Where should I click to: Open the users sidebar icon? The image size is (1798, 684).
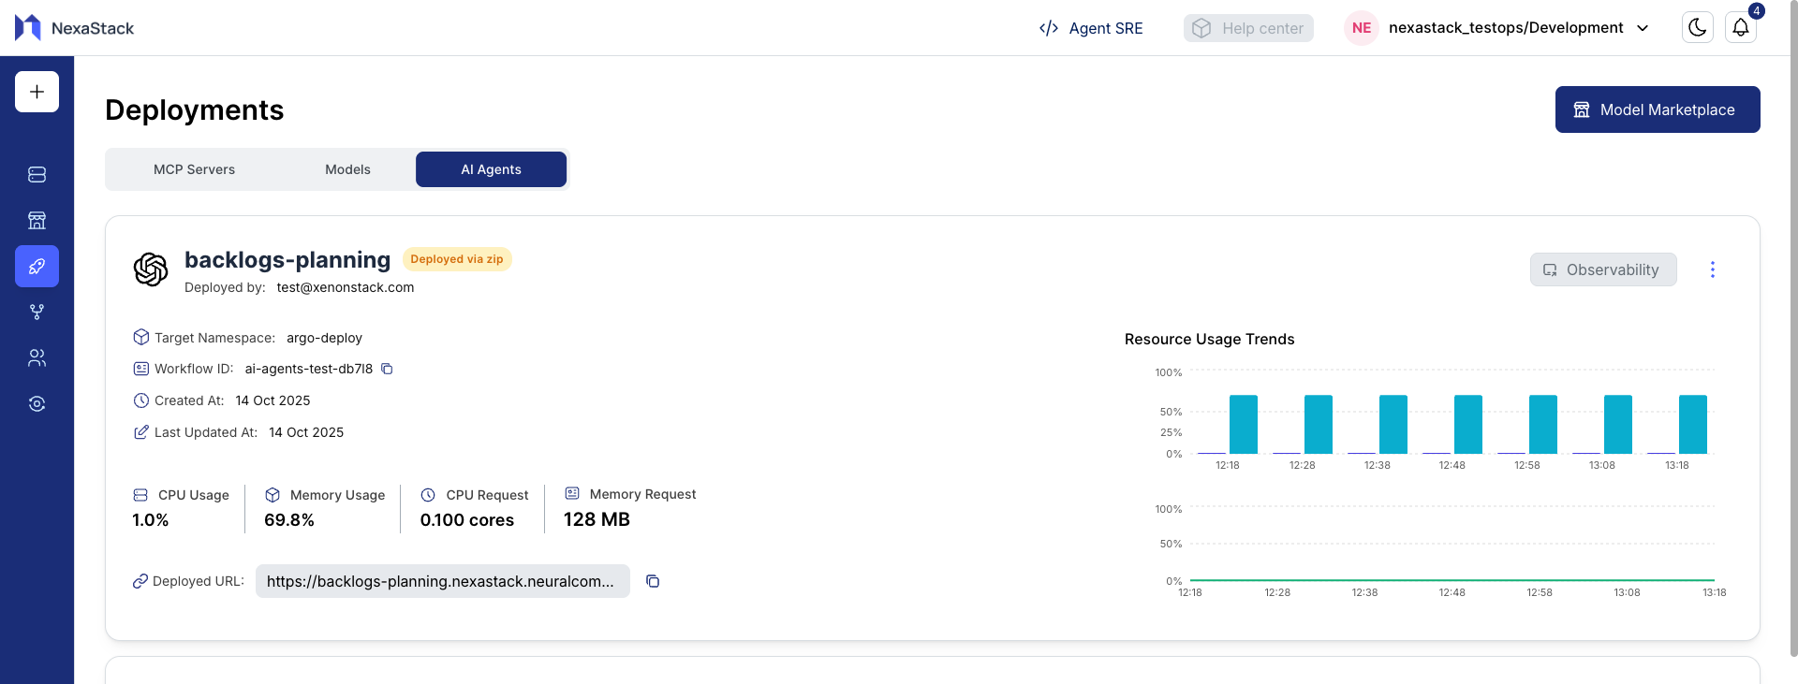tap(37, 358)
